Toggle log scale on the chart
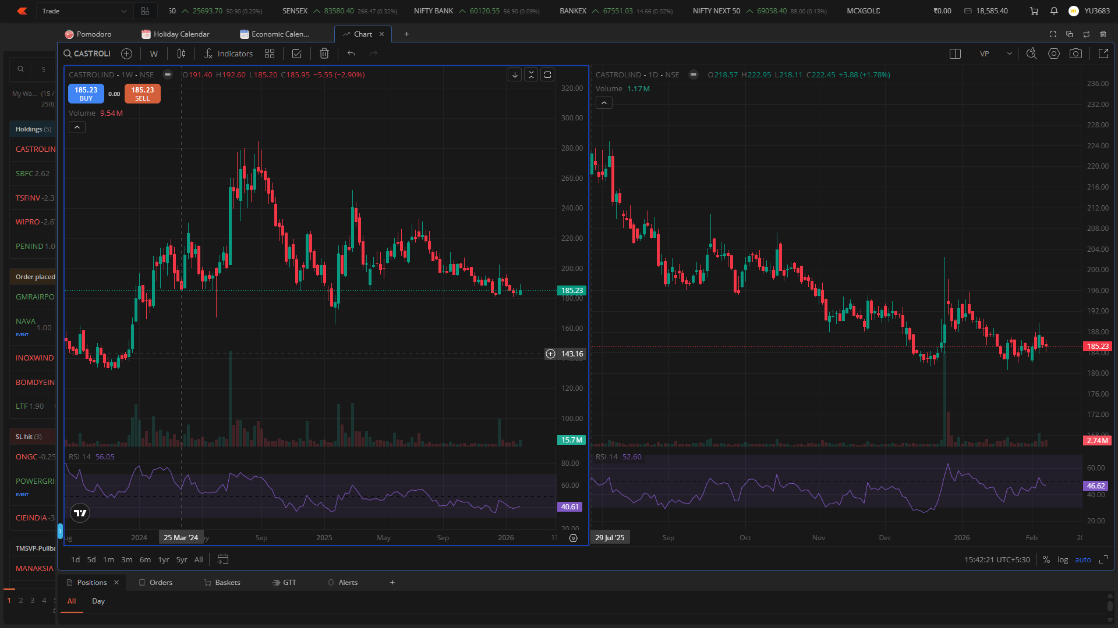1118x628 pixels. (x=1063, y=559)
